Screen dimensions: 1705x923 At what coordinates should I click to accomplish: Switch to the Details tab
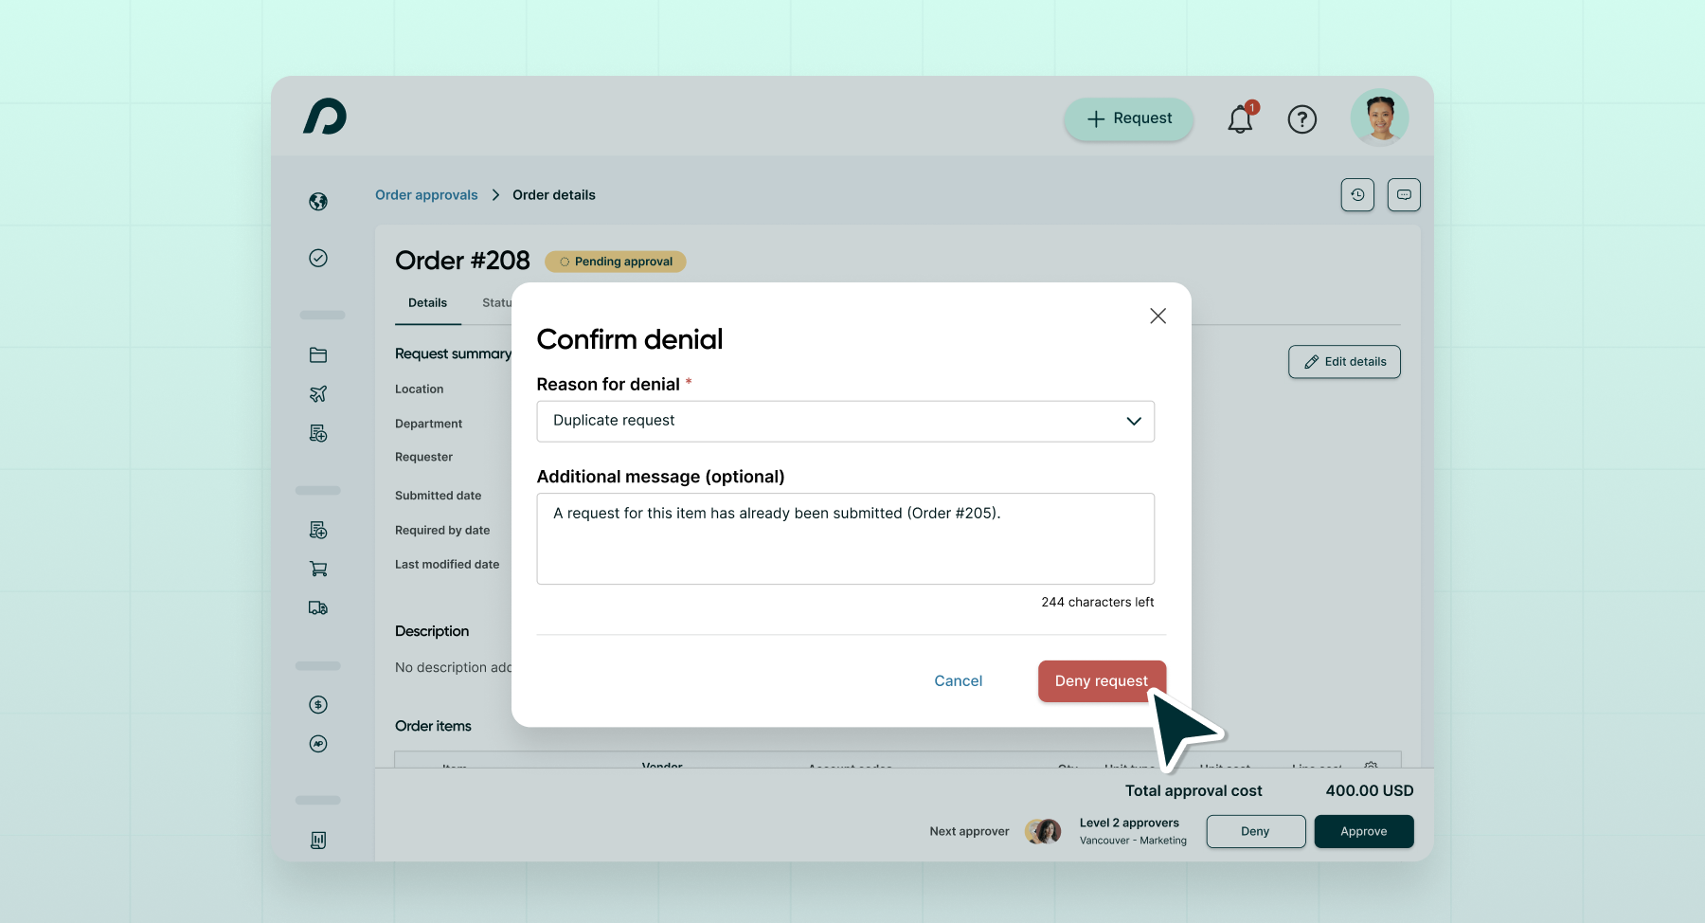click(x=427, y=302)
